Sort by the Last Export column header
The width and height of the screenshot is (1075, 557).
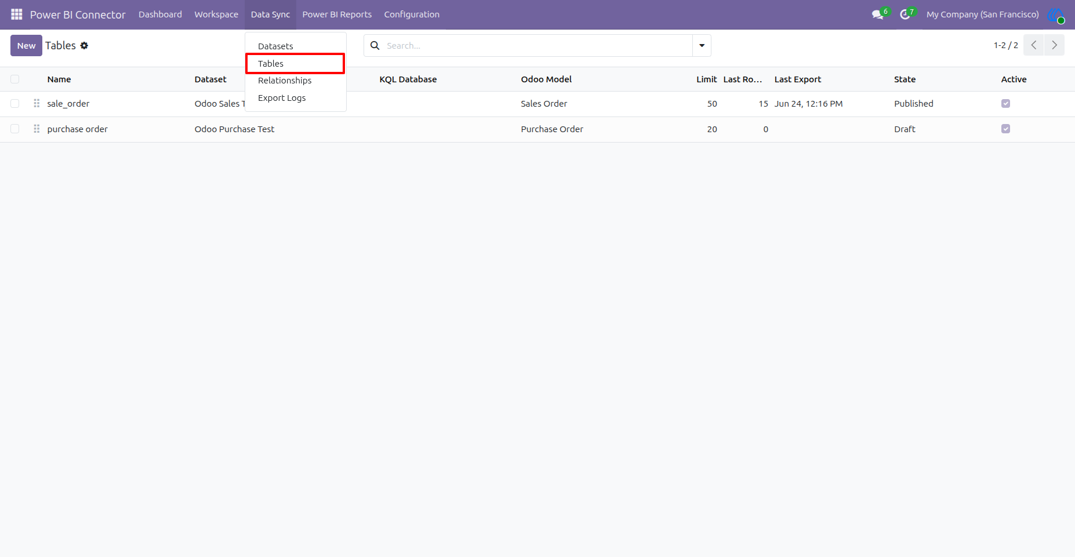pos(798,79)
